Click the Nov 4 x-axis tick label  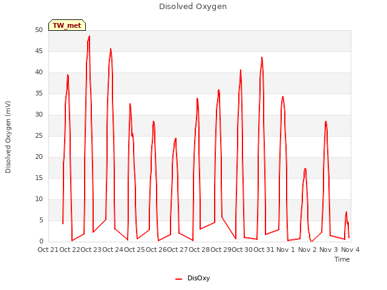pos(350,250)
